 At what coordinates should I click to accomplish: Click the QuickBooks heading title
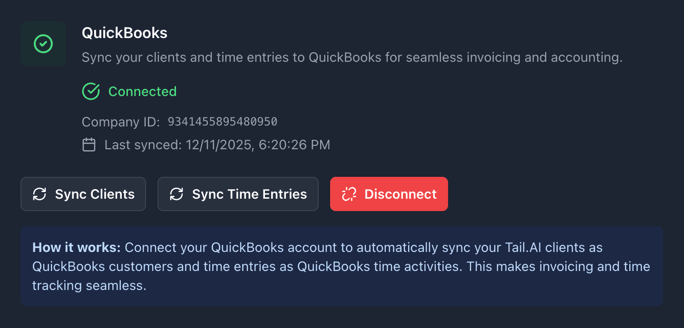125,33
